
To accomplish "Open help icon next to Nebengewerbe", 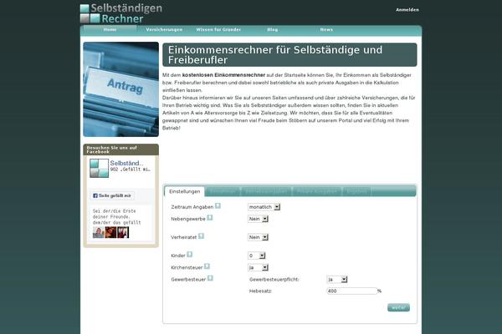I will click(x=210, y=218).
